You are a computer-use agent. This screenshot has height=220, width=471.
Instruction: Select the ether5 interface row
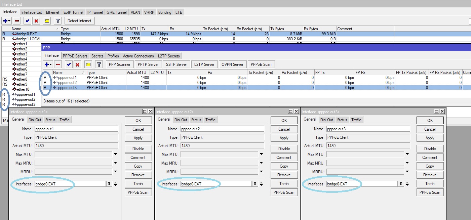pos(22,64)
